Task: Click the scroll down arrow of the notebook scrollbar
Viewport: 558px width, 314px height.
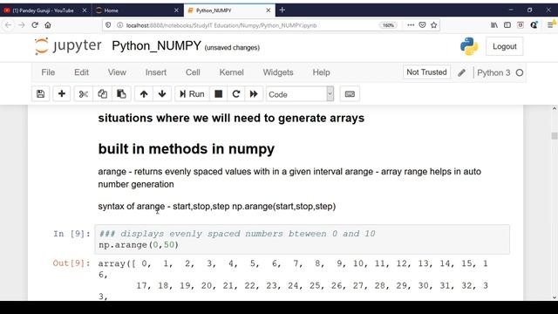Action: pyautogui.click(x=555, y=297)
